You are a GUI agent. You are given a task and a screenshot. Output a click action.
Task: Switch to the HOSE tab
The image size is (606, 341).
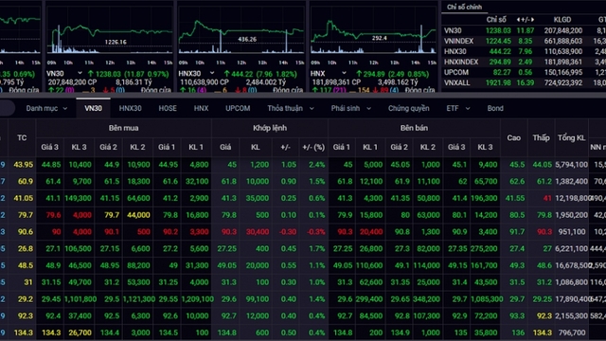pyautogui.click(x=168, y=109)
